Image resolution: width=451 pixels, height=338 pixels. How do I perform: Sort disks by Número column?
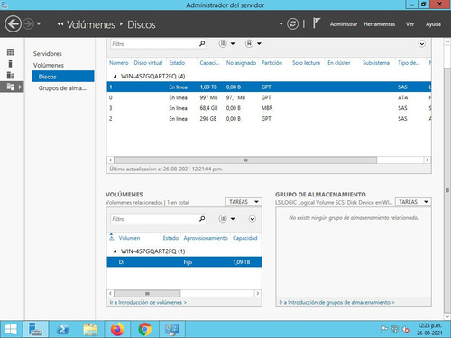(x=118, y=63)
